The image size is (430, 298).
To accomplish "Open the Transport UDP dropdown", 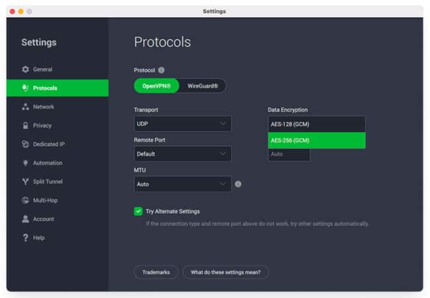I will [x=183, y=124].
